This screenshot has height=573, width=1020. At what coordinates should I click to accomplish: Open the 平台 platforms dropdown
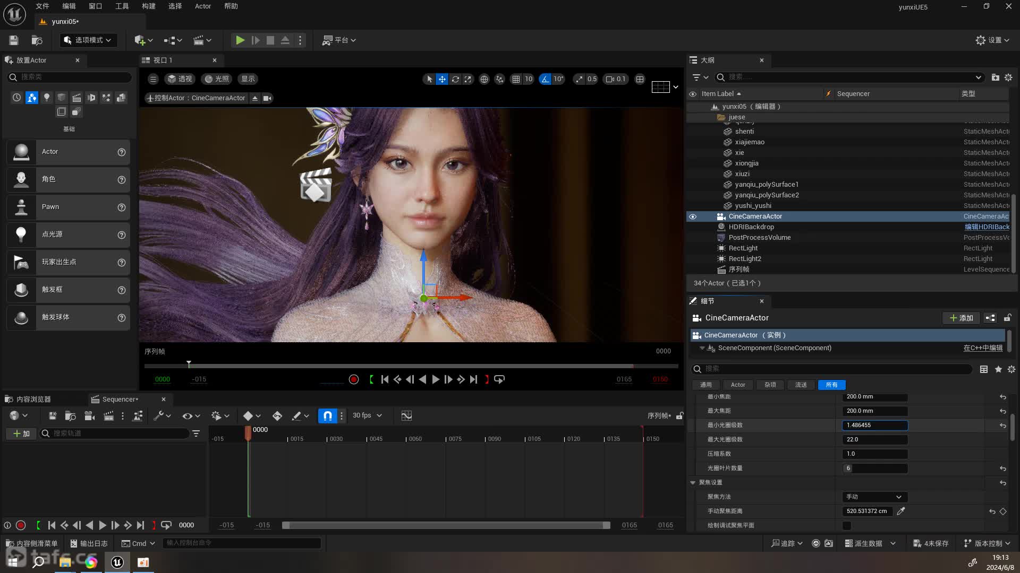pos(339,40)
